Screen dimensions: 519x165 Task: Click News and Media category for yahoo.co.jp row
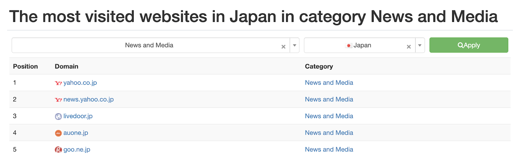click(329, 83)
